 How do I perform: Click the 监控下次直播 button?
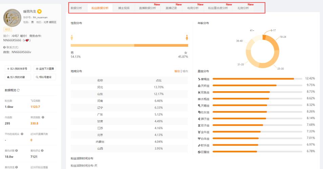coord(45,69)
